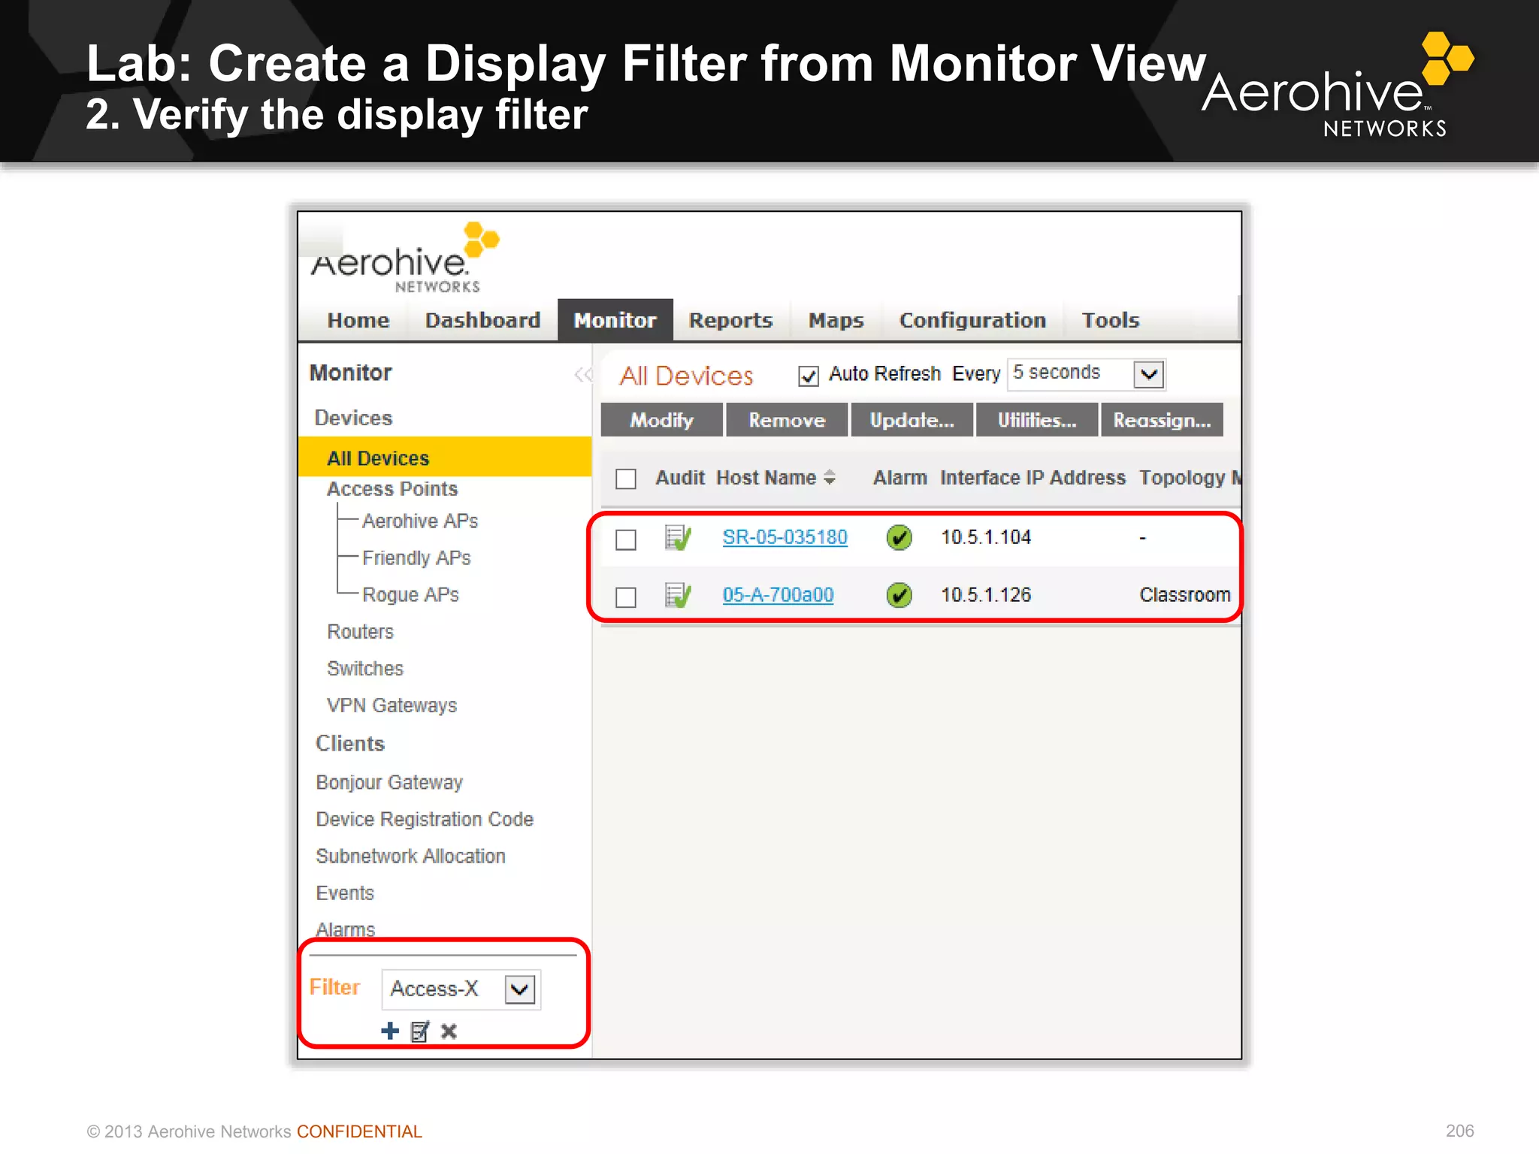
Task: Open Bonjour Gateway in sidebar
Action: (389, 783)
